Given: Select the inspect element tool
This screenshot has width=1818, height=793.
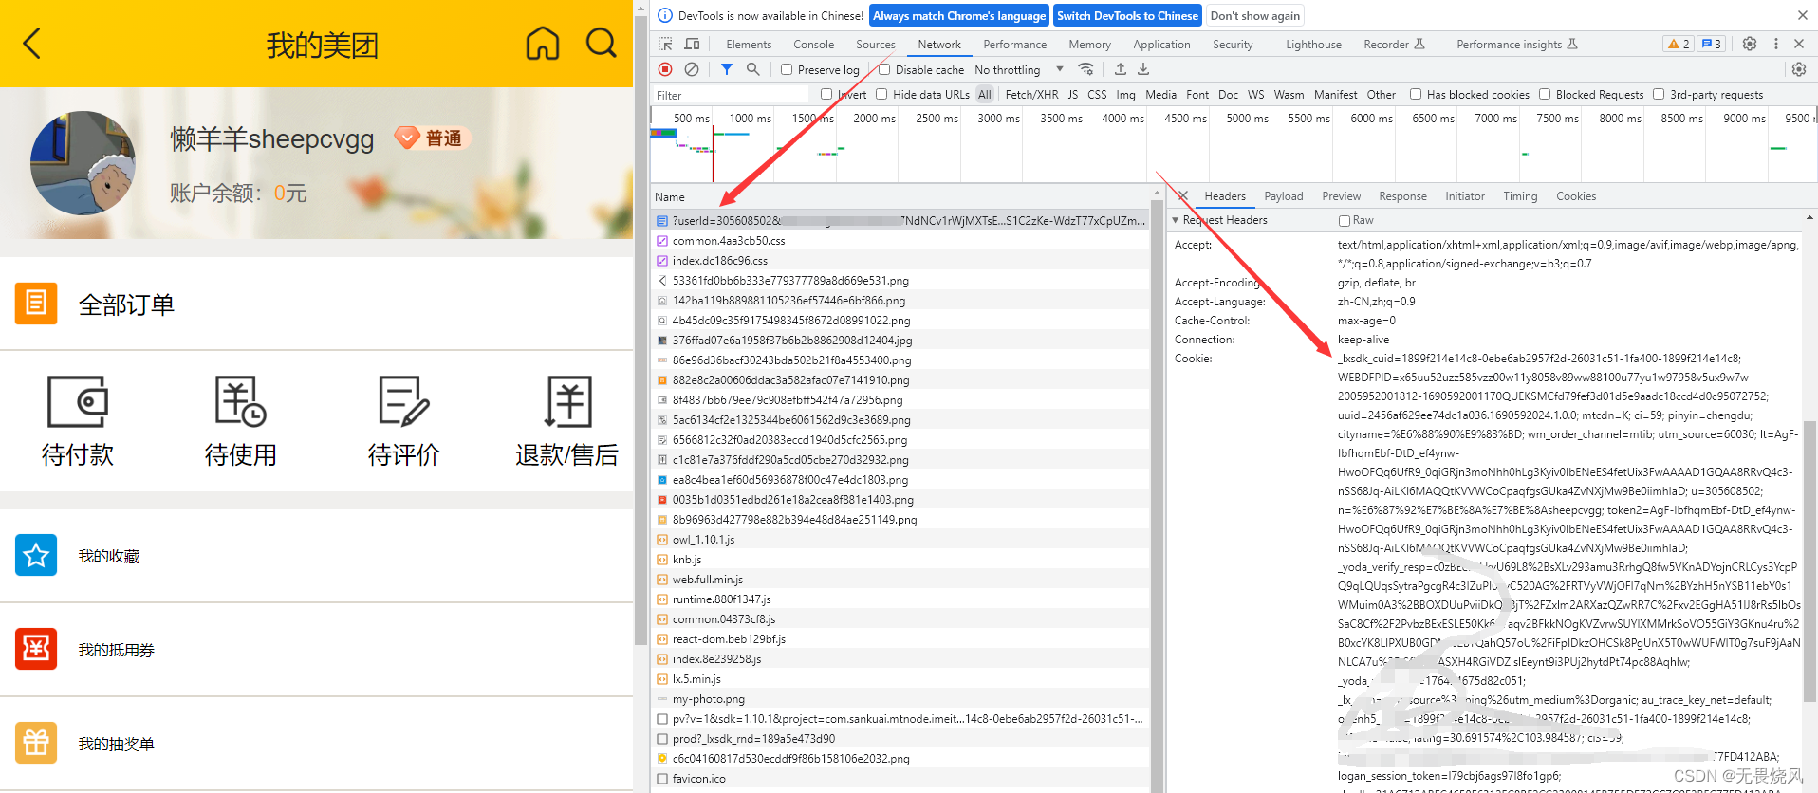Looking at the screenshot, I should click(x=665, y=44).
